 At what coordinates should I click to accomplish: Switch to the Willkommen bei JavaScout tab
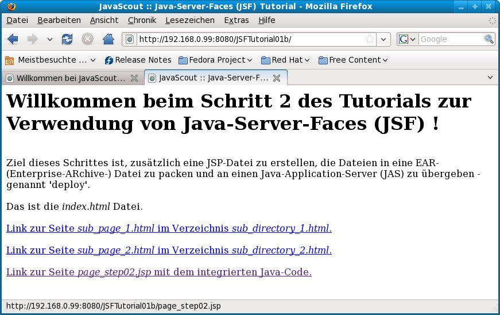(x=69, y=78)
